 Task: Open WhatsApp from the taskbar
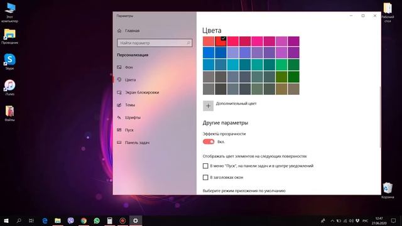pyautogui.click(x=97, y=220)
